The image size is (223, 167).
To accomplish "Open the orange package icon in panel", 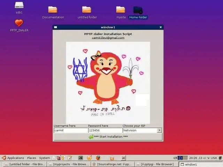I will tap(112, 158).
